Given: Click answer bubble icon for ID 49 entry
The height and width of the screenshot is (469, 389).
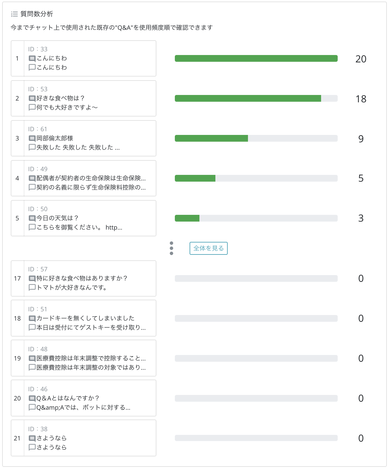Looking at the screenshot, I should pos(32,187).
